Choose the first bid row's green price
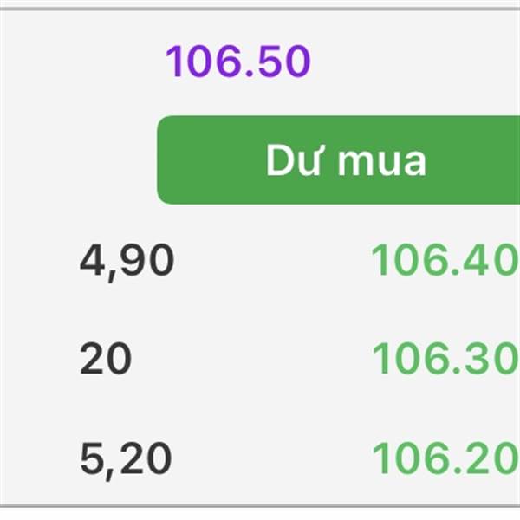The width and height of the screenshot is (520, 520). pyautogui.click(x=445, y=261)
